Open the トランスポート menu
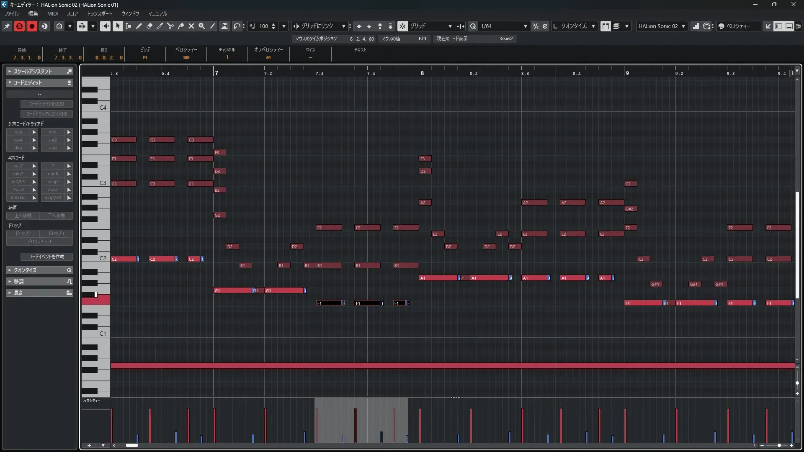This screenshot has height=452, width=804. coord(100,13)
